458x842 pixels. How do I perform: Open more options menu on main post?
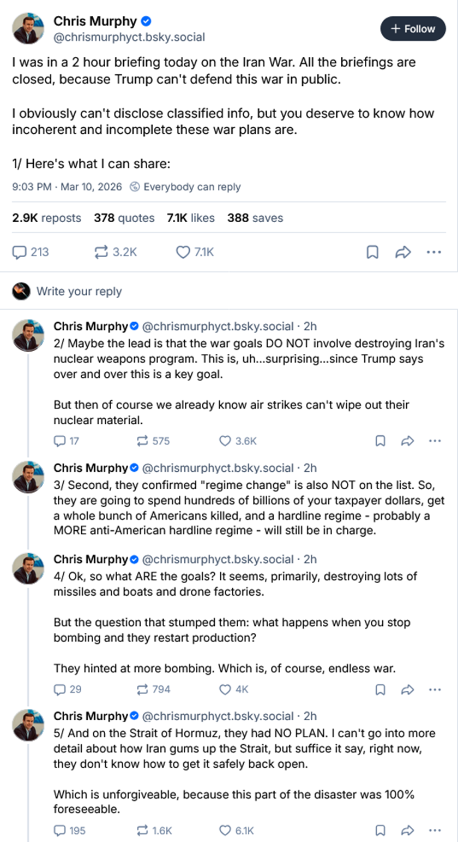point(434,252)
